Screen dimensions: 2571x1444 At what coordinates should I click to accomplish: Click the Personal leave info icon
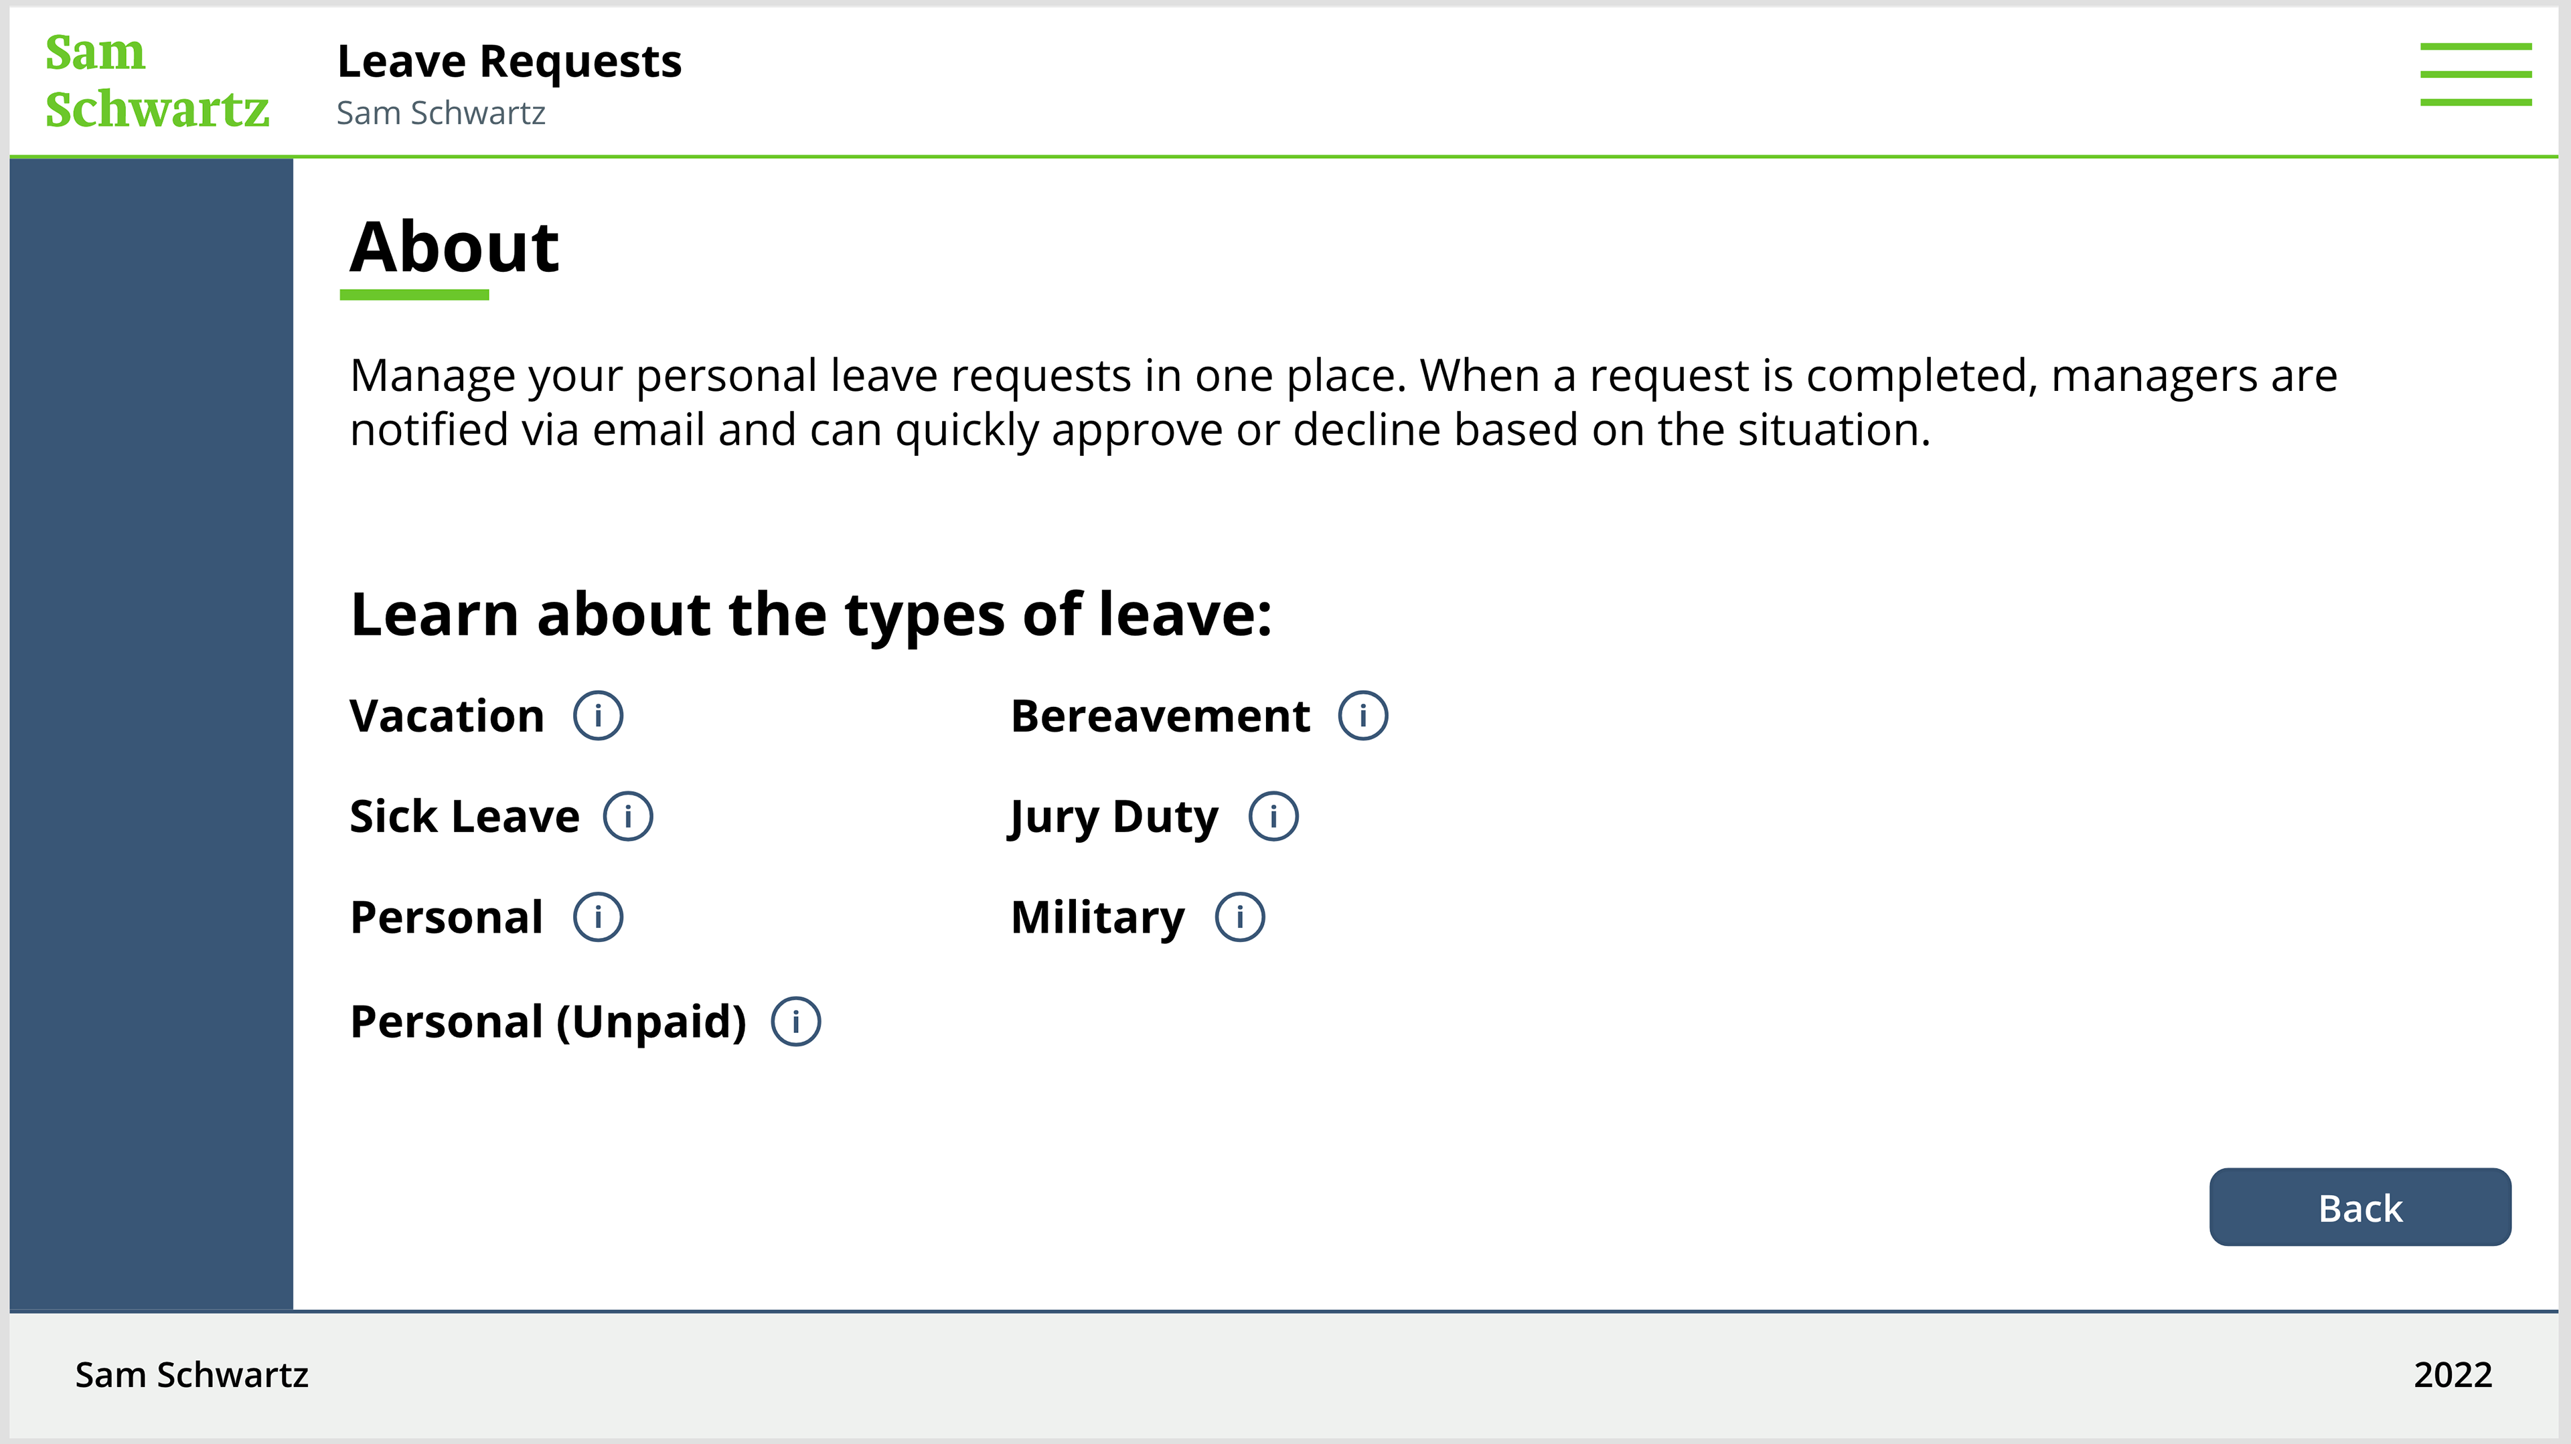598,917
